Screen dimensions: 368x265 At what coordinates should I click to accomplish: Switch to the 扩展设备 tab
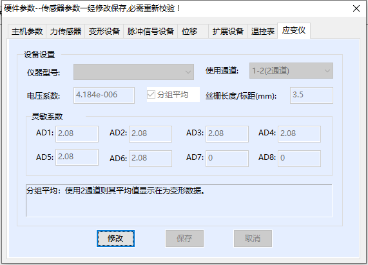point(228,31)
